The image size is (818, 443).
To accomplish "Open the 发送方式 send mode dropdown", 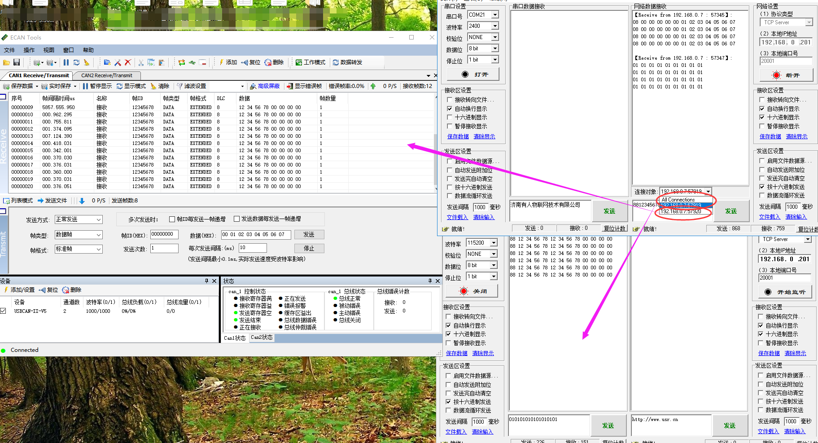I will (x=79, y=219).
